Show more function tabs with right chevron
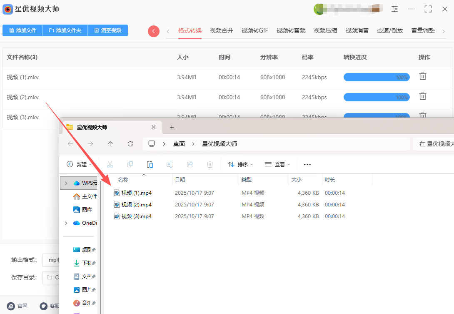Image resolution: width=454 pixels, height=314 pixels. (444, 31)
